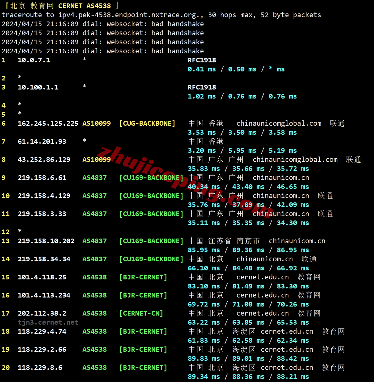Click the IP address 101.4.118.25

tap(42, 277)
